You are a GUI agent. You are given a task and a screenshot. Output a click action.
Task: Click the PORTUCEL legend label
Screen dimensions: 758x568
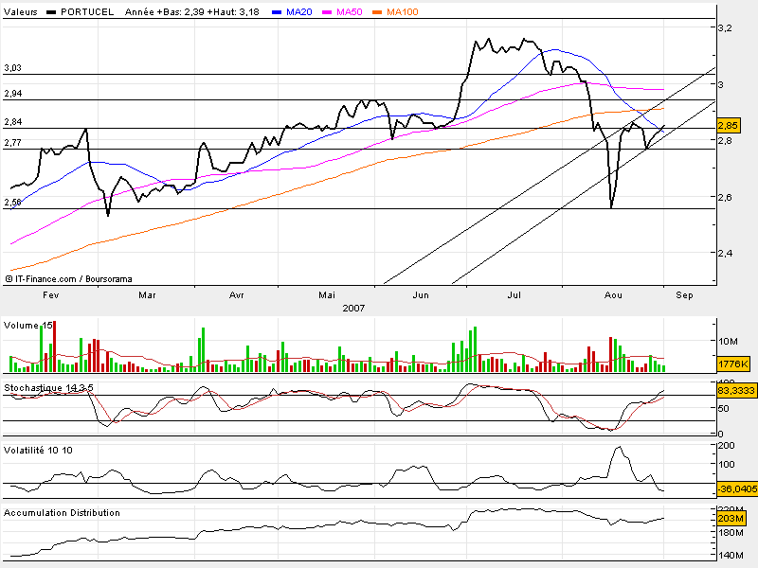(x=87, y=11)
